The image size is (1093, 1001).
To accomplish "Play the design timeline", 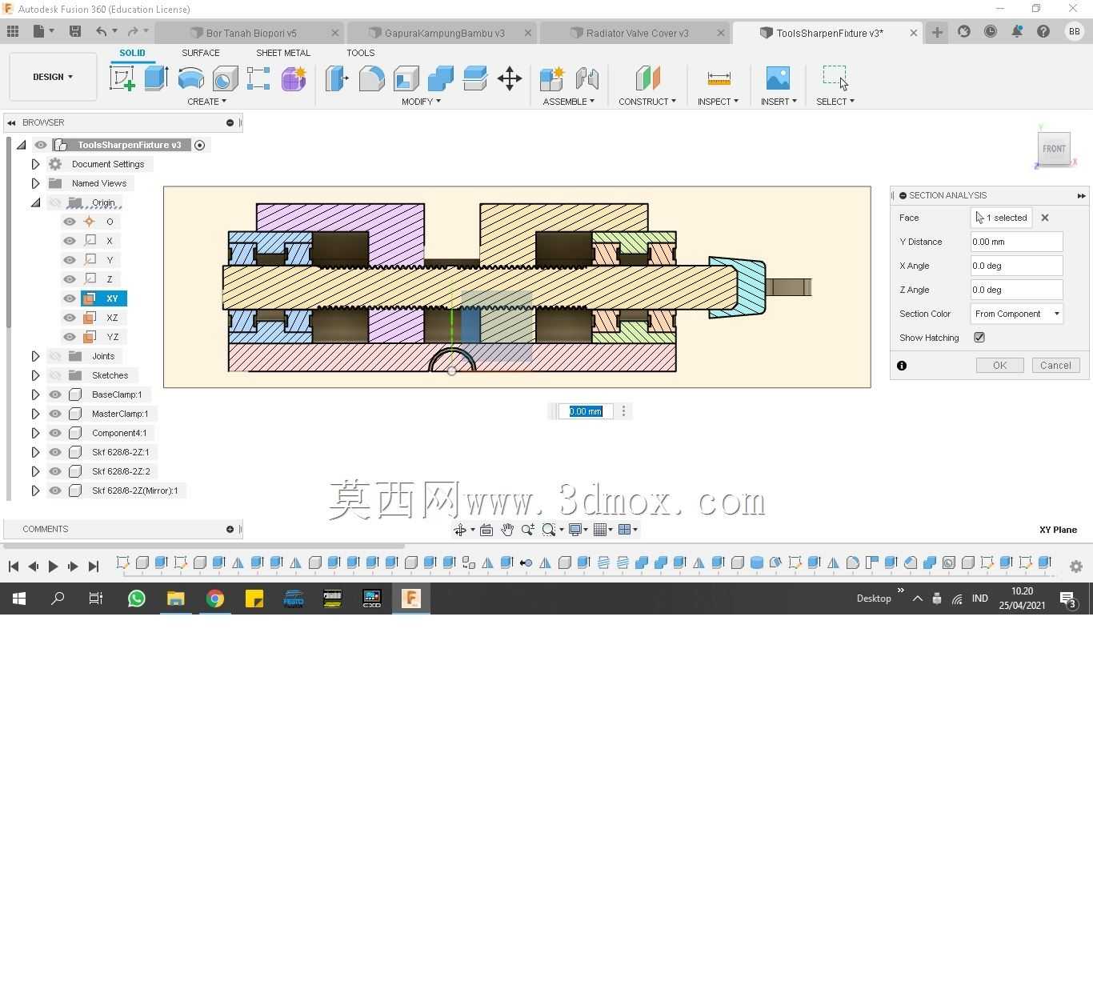I will pyautogui.click(x=53, y=567).
